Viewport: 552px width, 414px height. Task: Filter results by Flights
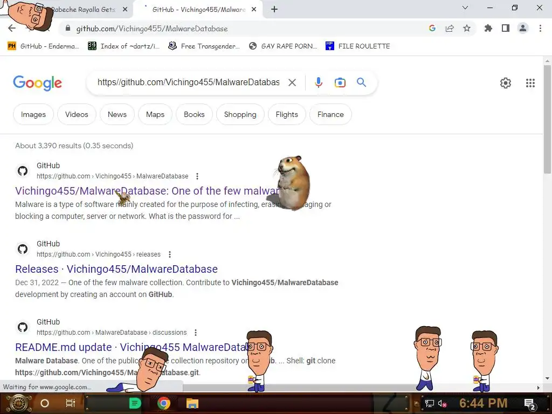287,114
